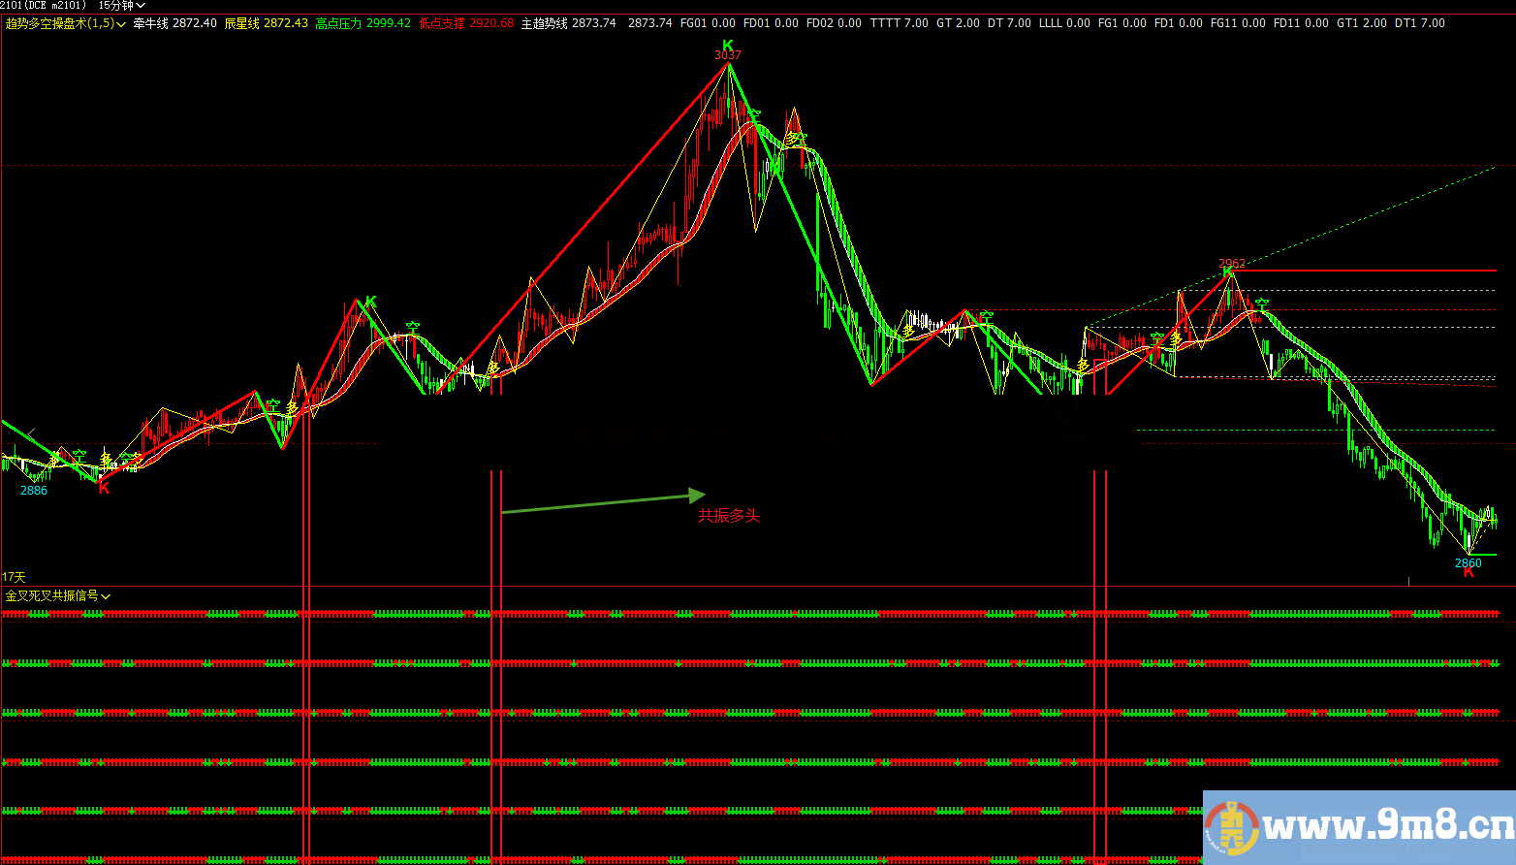Click the K marker below the 2860 low
Viewport: 1516px width, 865px height.
pos(1467,572)
